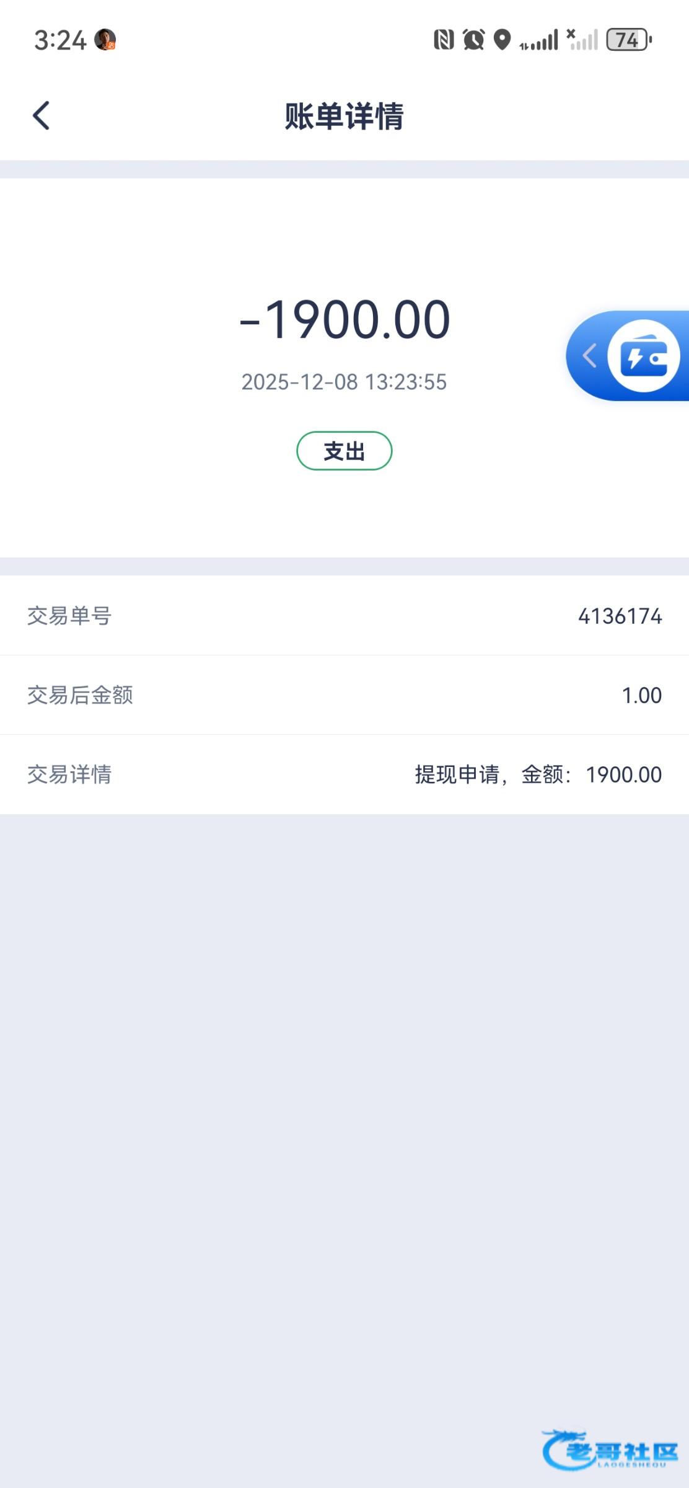Viewport: 689px width, 1488px height.
Task: Tap the battery level indicator
Action: tap(628, 40)
